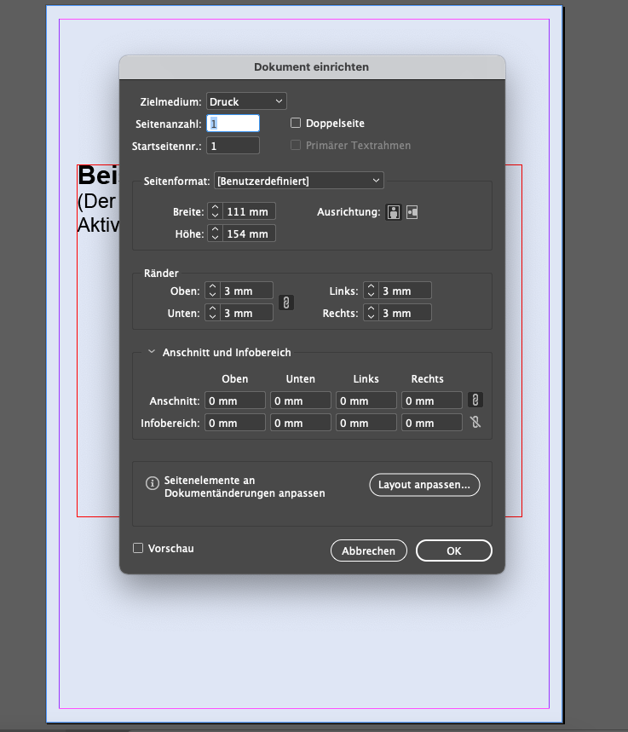Click the Höhe stepper arrows

pyautogui.click(x=215, y=233)
